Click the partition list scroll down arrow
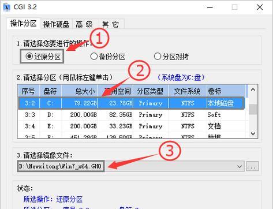This screenshot has height=209, width=273. [253, 133]
